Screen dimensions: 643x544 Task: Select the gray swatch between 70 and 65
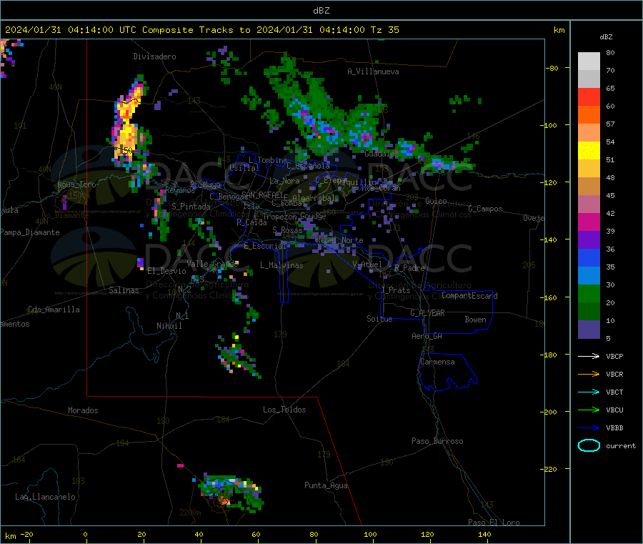point(589,79)
